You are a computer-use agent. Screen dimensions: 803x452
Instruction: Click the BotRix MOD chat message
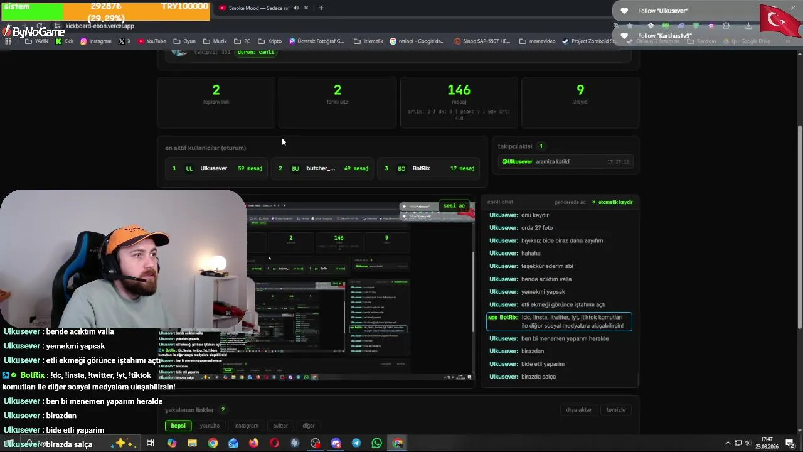559,321
